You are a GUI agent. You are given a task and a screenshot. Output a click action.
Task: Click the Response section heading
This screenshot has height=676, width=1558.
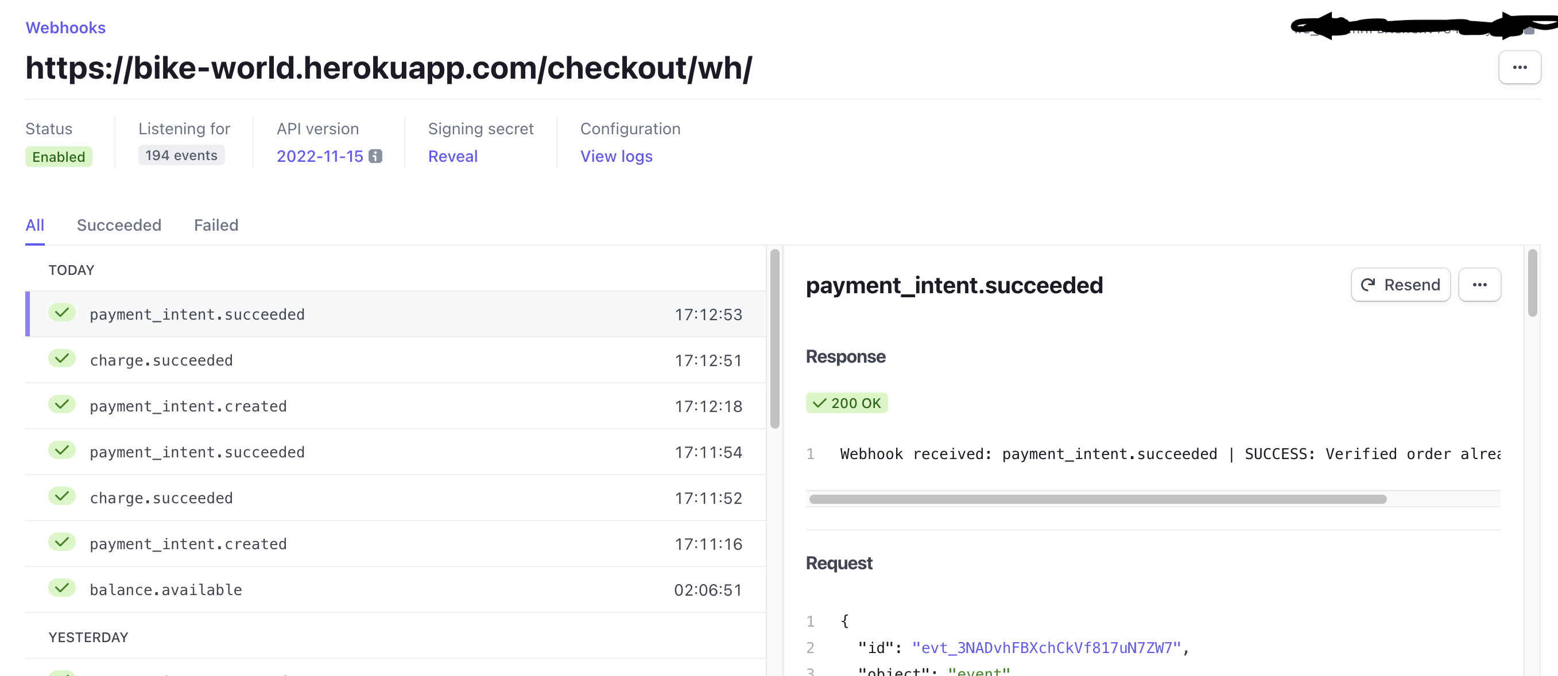point(846,357)
